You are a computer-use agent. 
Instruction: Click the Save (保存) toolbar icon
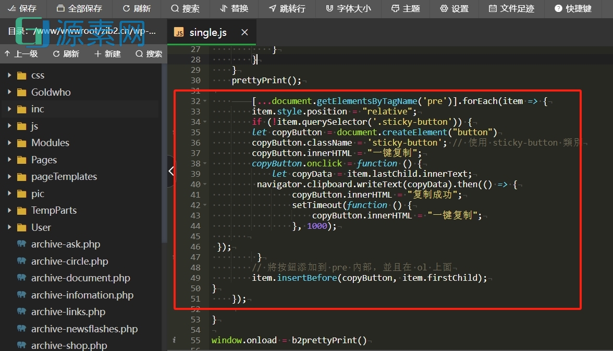[22, 9]
